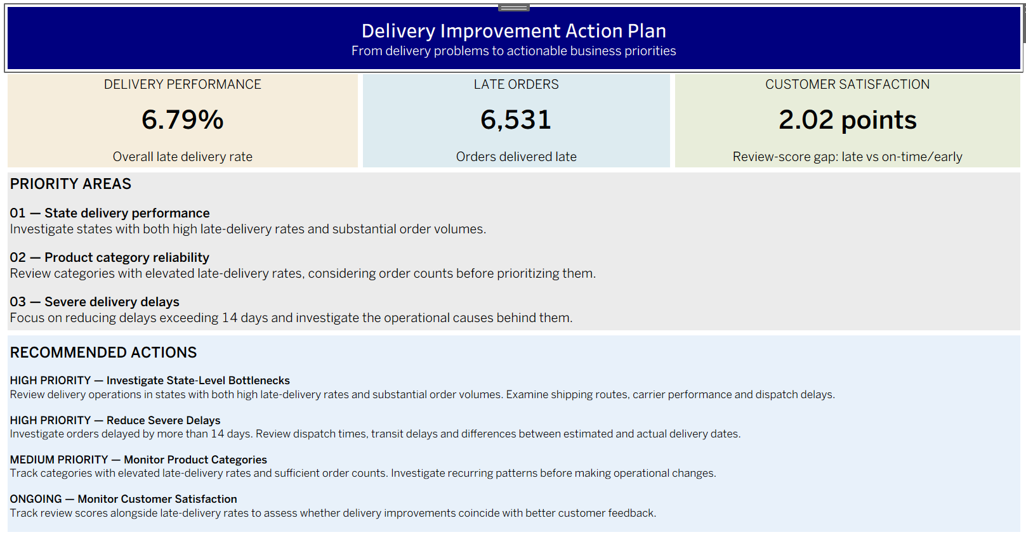This screenshot has width=1026, height=537.
Task: Select '03 — Severe delivery delays' heading
Action: 95,302
